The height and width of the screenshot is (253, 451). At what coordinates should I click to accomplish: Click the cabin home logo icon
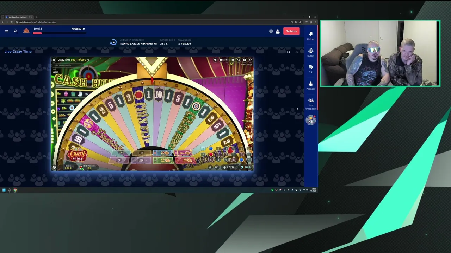pos(26,31)
